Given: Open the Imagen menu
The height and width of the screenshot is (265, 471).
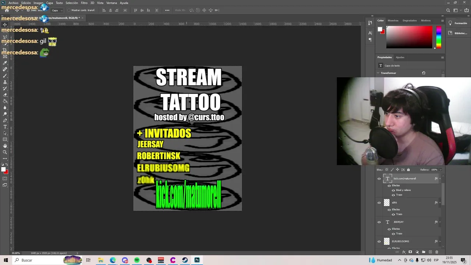Looking at the screenshot, I should tap(39, 3).
